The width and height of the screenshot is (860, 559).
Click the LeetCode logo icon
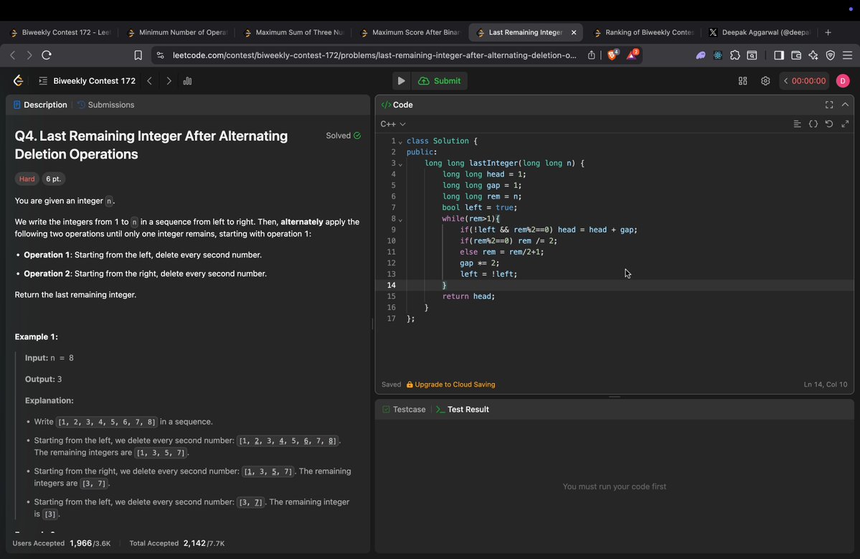point(18,80)
